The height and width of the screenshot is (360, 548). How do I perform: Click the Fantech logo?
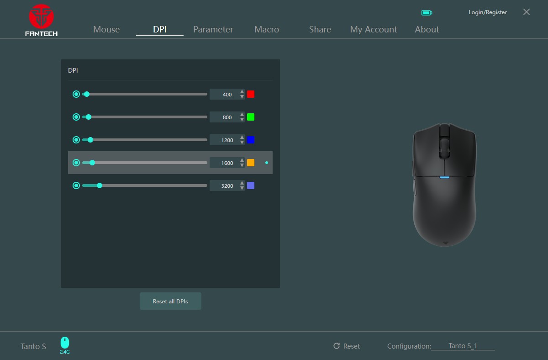pos(42,21)
